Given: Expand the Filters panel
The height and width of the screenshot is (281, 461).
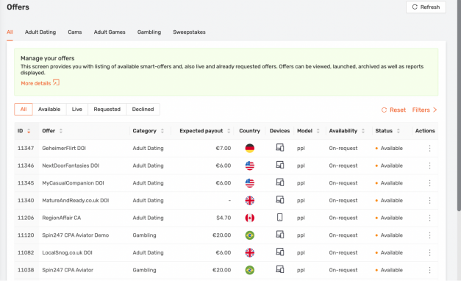Looking at the screenshot, I should coord(424,110).
